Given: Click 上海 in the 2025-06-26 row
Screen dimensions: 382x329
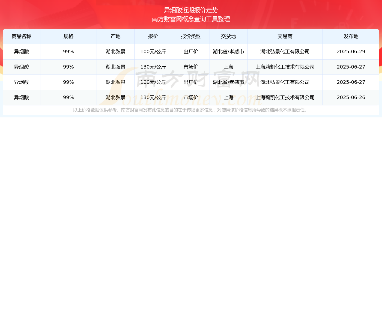Looking at the screenshot, I should [228, 98].
